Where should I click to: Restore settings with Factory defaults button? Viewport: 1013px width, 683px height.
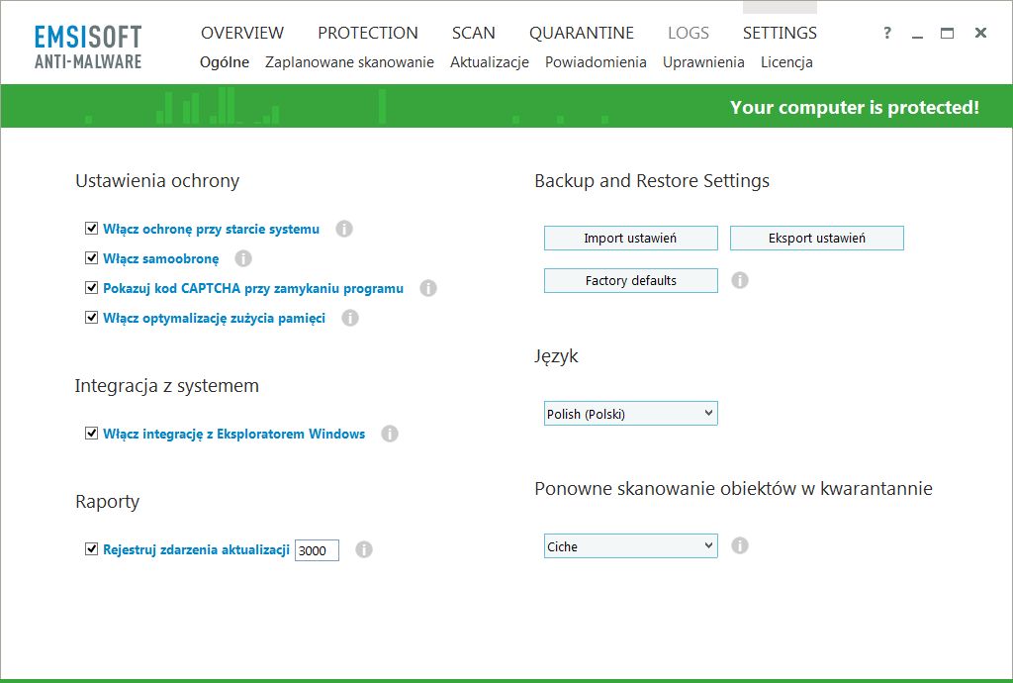630,280
